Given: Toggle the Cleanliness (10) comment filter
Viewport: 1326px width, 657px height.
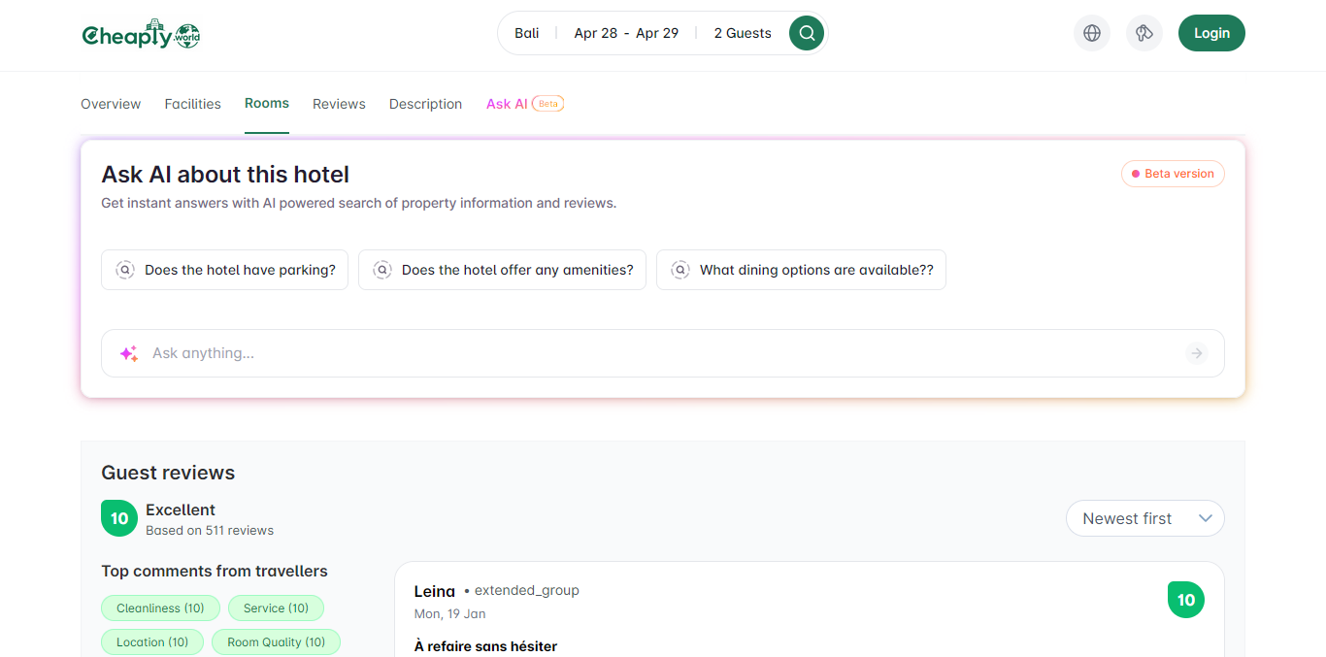Looking at the screenshot, I should 160,608.
